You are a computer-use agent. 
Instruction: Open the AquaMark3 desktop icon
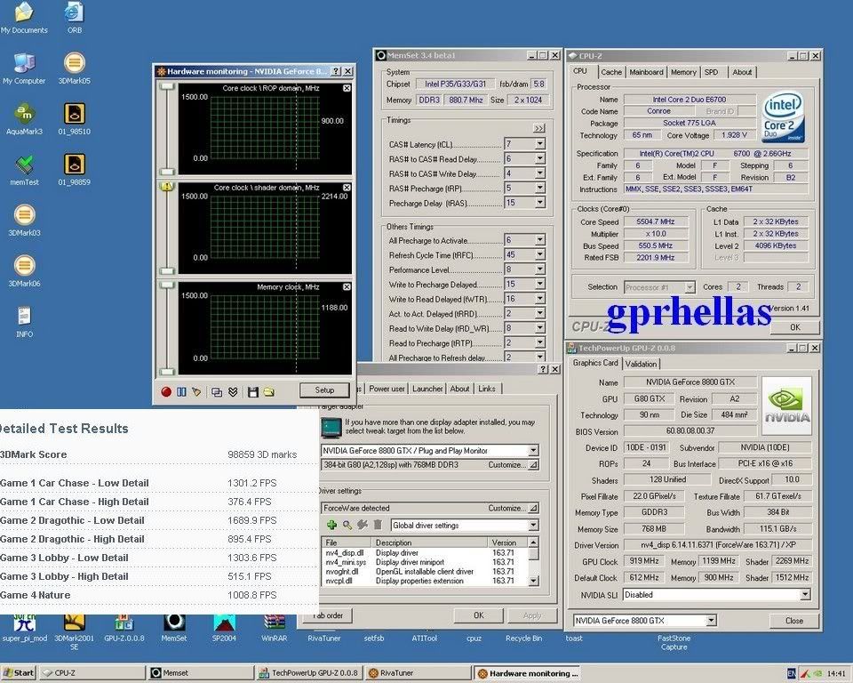24,119
